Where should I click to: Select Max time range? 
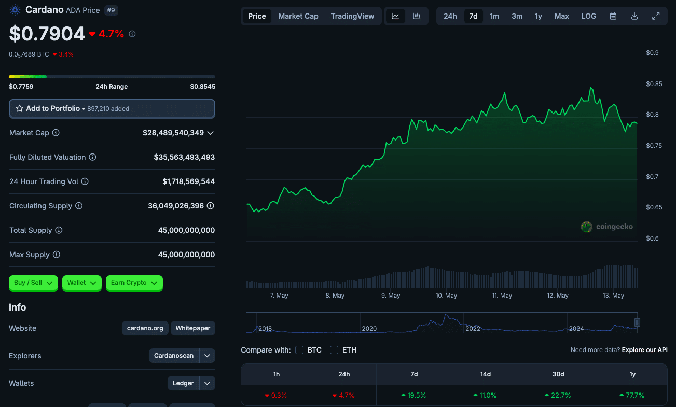tap(562, 16)
